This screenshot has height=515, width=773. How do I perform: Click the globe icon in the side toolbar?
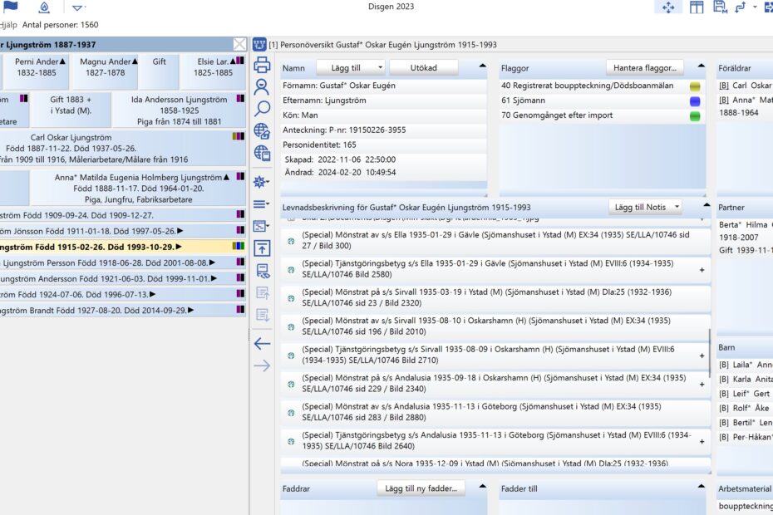pyautogui.click(x=262, y=130)
